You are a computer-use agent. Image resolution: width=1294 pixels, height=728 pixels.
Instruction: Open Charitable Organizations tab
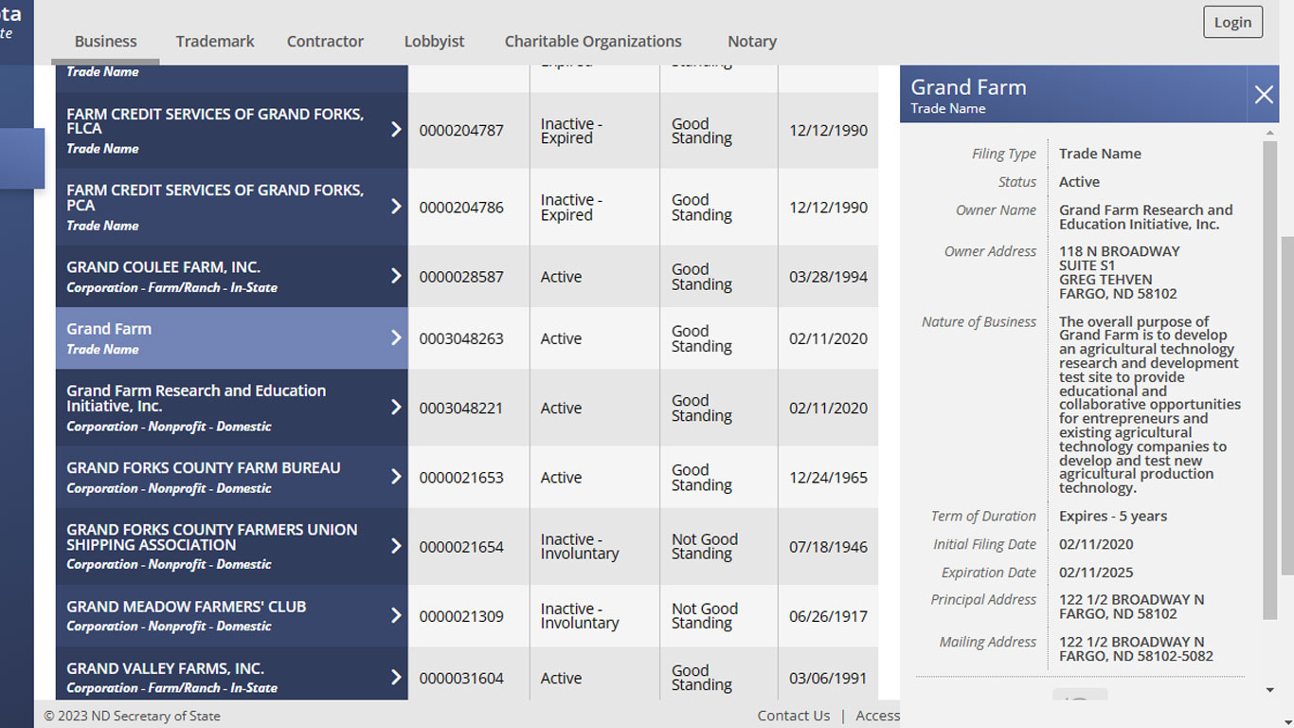coord(593,42)
